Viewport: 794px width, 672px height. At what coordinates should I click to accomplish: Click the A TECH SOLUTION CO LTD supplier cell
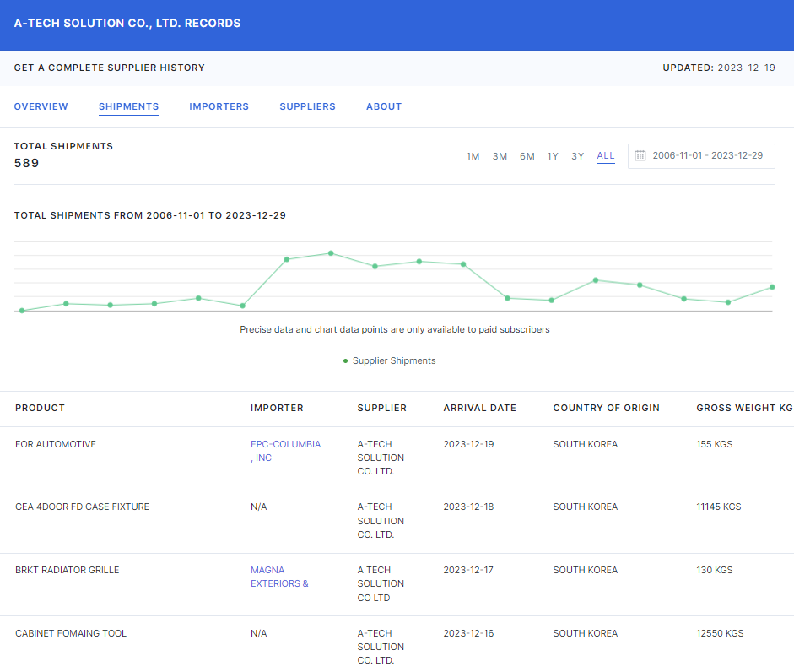[381, 584]
